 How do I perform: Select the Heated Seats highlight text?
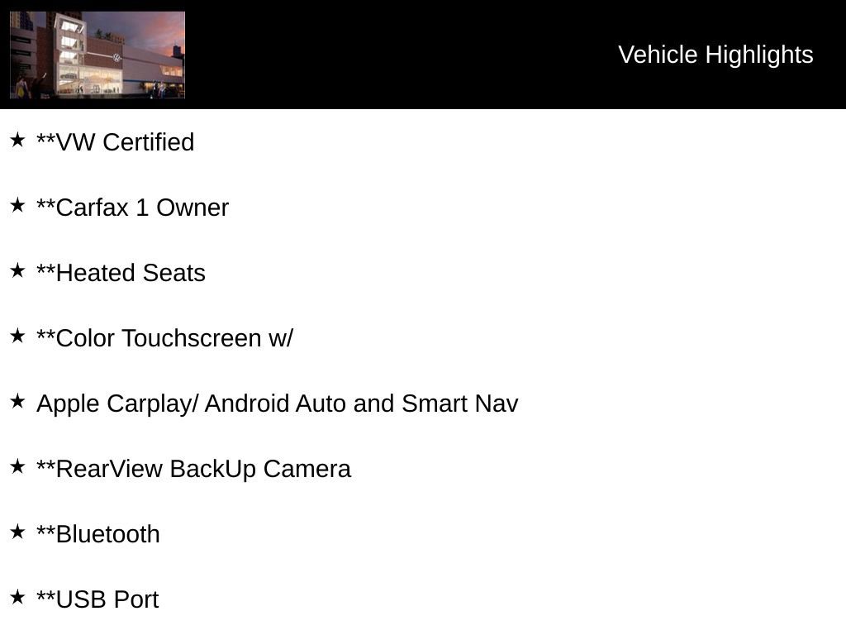pyautogui.click(x=121, y=273)
